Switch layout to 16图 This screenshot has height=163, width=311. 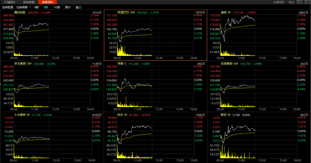pos(57,7)
